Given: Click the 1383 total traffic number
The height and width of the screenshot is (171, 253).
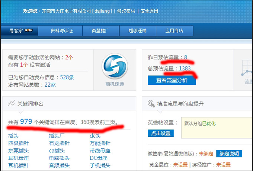Looking at the screenshot, I should (185, 68).
